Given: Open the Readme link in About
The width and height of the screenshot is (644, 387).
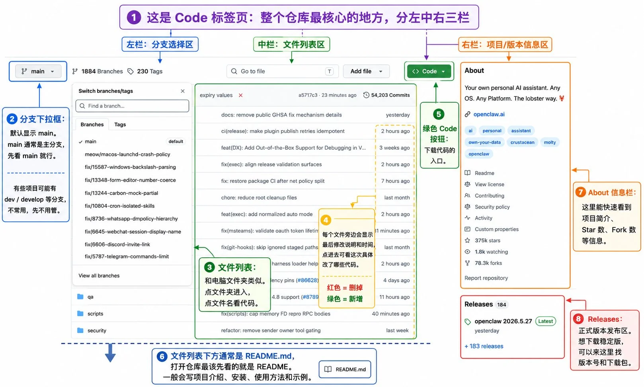Looking at the screenshot, I should [x=484, y=173].
